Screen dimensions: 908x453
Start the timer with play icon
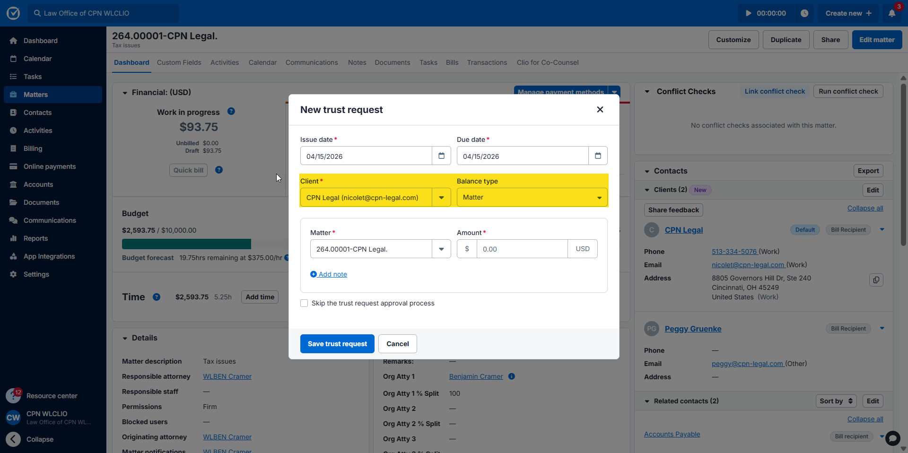tap(749, 13)
